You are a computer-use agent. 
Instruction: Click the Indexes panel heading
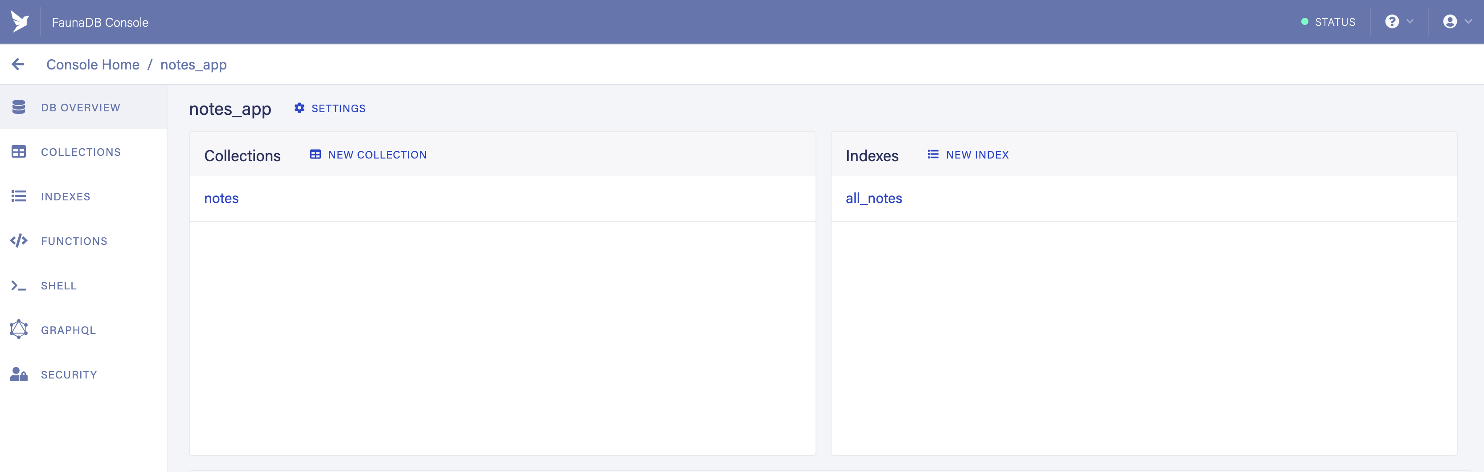pyautogui.click(x=872, y=155)
